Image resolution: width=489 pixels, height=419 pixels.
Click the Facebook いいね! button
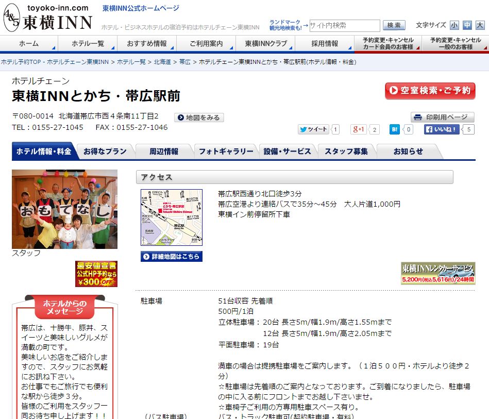442,129
